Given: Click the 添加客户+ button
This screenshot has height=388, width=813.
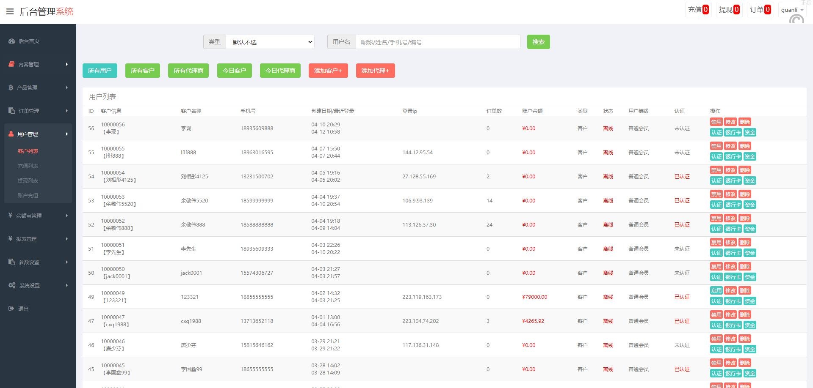Looking at the screenshot, I should [328, 71].
